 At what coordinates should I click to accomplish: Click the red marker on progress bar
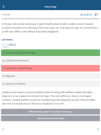pos(30,19)
